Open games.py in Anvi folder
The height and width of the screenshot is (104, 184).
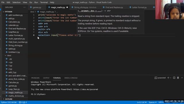[13, 86]
